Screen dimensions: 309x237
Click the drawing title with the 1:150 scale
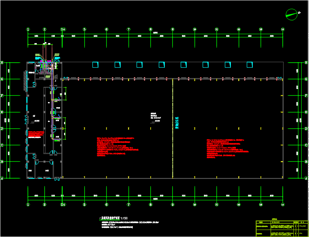(x=114, y=218)
